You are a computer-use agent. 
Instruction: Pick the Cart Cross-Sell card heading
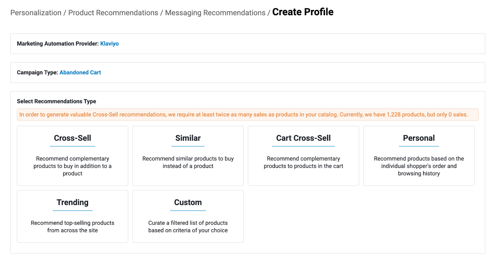tap(303, 138)
